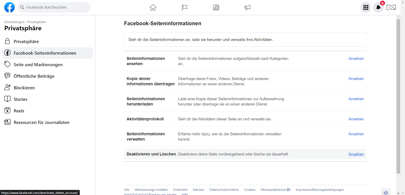Click the Stories book icon
The width and height of the screenshot is (405, 195).
(7, 99)
